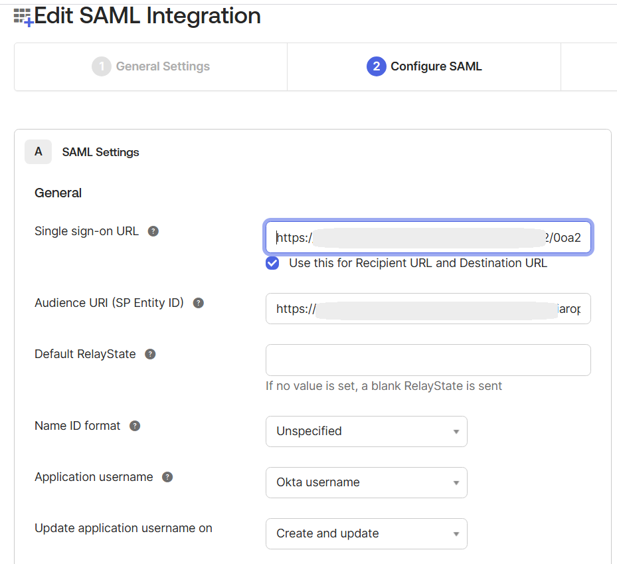
Task: Toggle 'Use this for Recipient URL' checkbox
Action: tap(272, 263)
